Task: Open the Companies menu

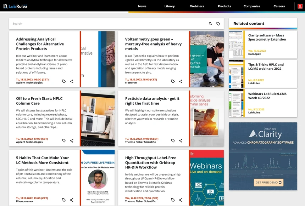Action: (x=252, y=6)
